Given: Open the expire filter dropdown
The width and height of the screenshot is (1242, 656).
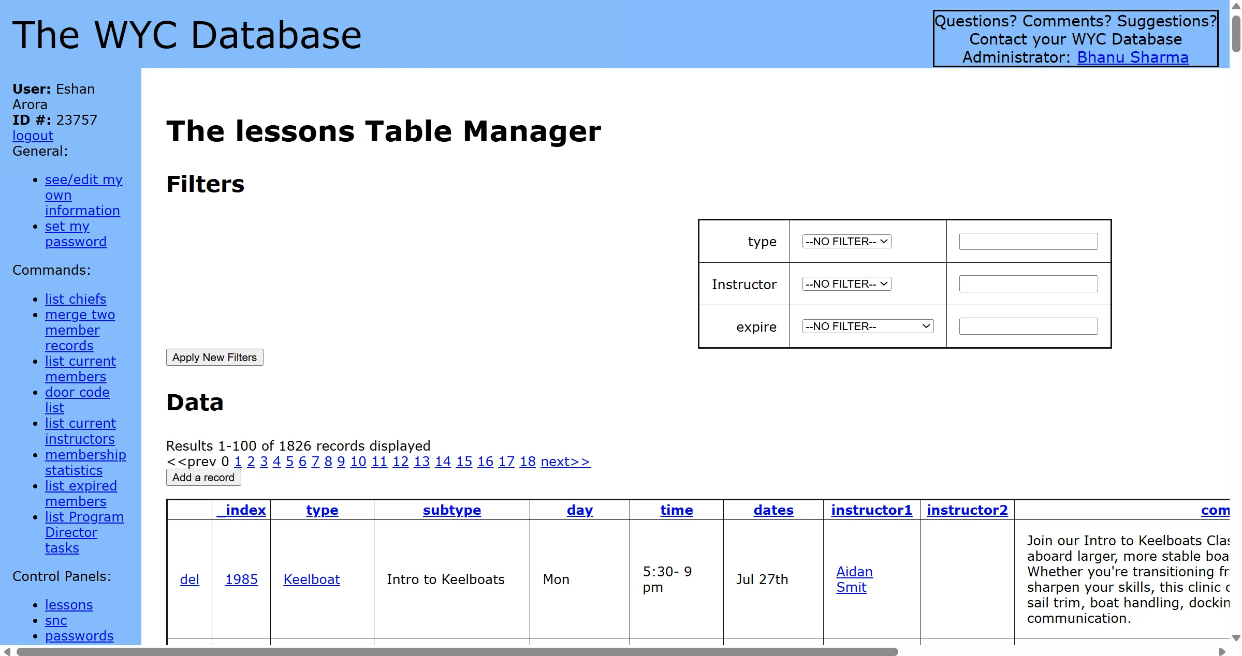Looking at the screenshot, I should [x=868, y=326].
